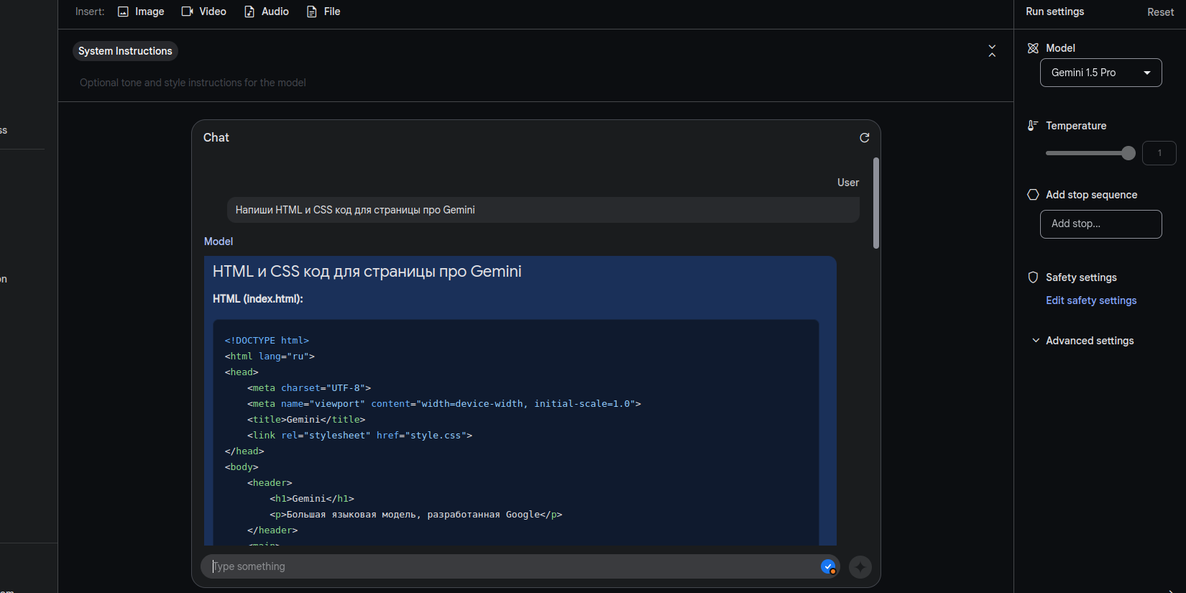Click the chat refresh icon

coord(865,138)
